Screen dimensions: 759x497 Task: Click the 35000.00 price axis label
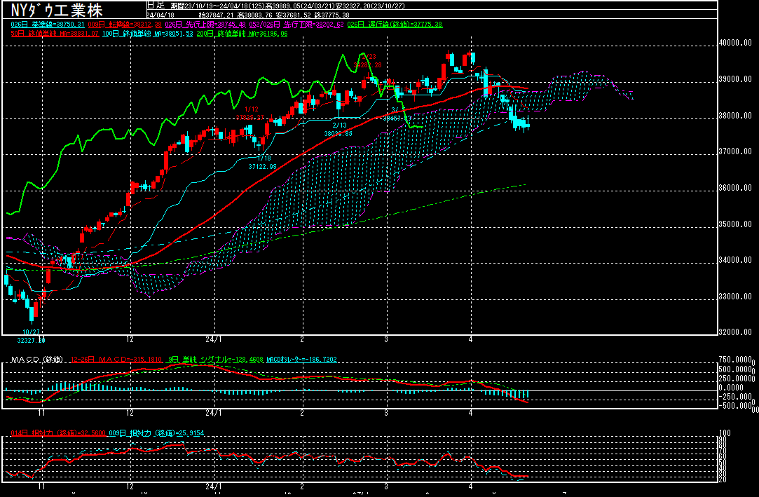(x=735, y=224)
